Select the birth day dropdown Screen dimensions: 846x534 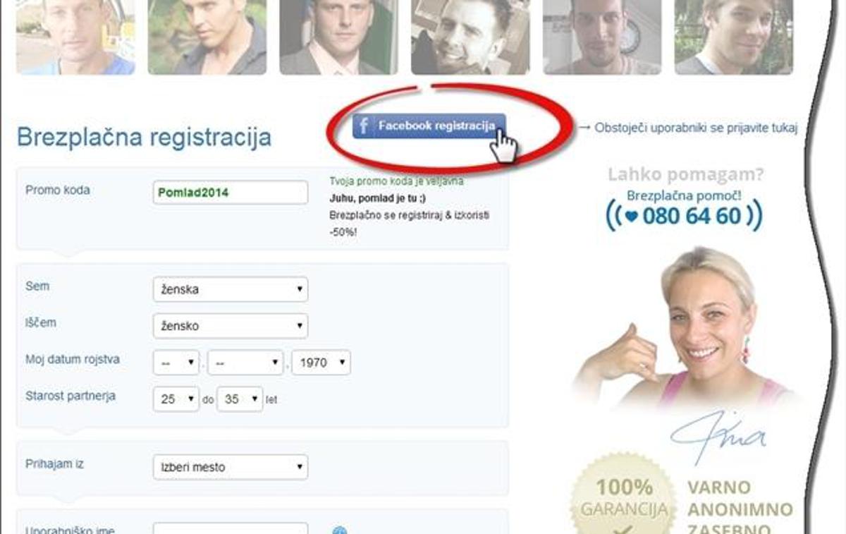(177, 363)
